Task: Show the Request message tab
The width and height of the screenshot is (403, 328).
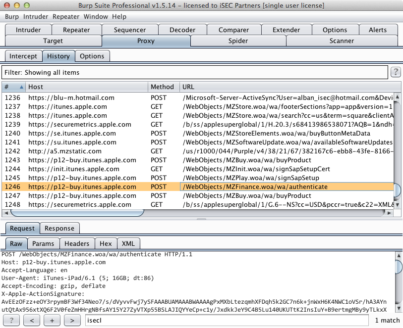Action: pyautogui.click(x=22, y=228)
